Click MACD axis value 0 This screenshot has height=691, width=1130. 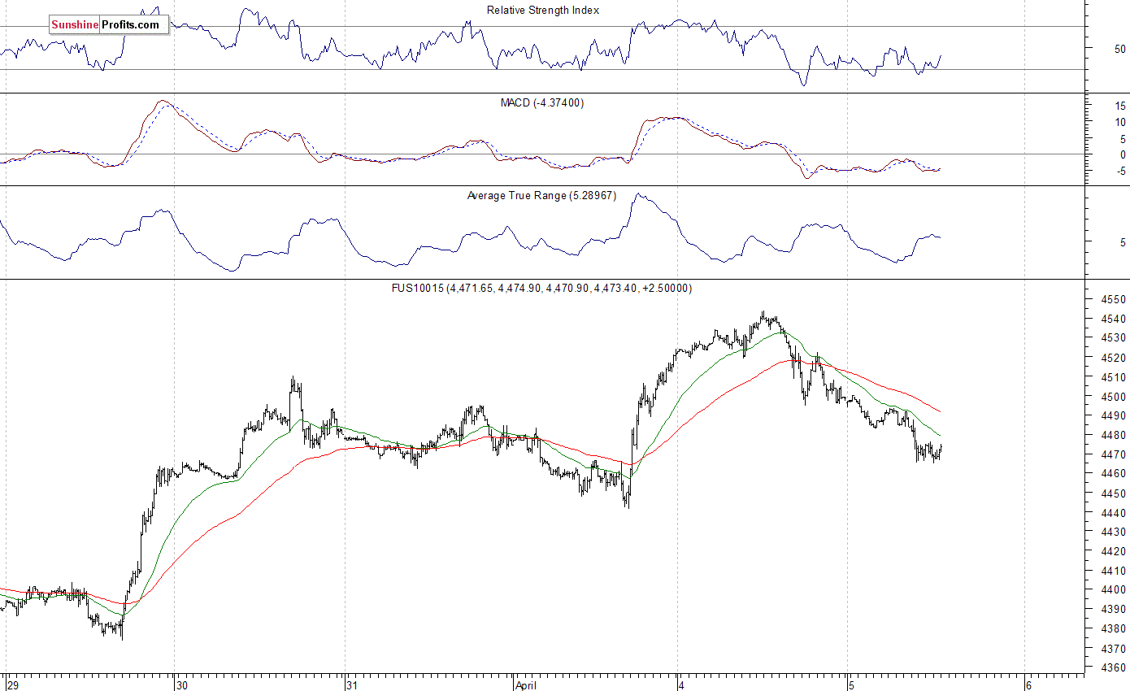coord(1123,154)
